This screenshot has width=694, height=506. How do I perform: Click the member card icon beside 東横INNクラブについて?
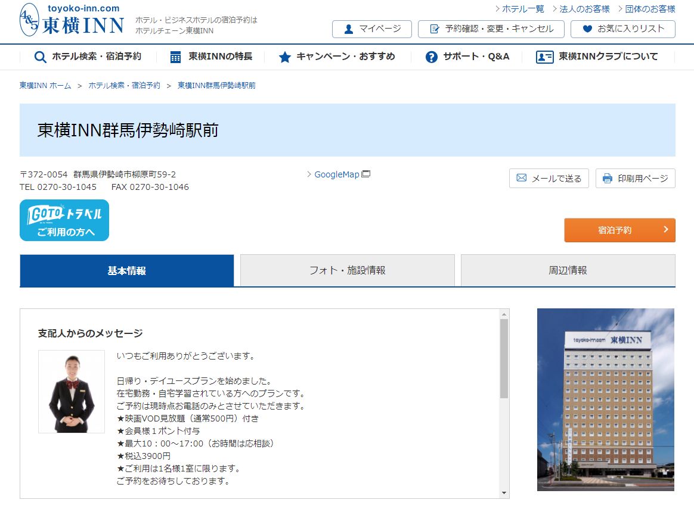click(x=544, y=57)
